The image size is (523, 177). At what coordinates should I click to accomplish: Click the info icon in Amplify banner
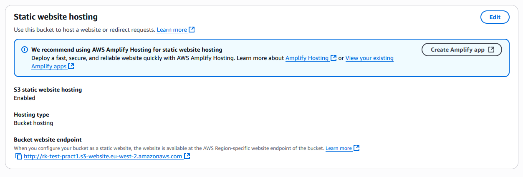[x=25, y=50]
